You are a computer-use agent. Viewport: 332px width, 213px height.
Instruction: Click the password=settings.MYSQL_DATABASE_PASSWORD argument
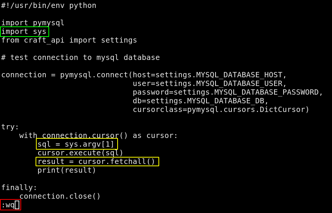click(x=228, y=92)
